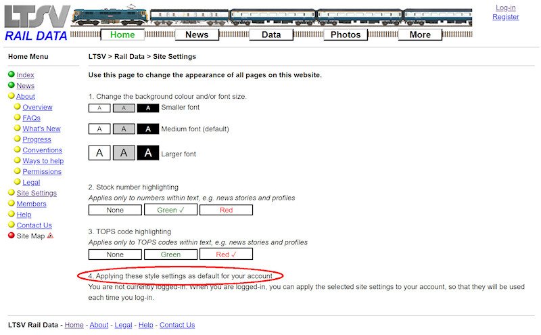Choose white background with smaller font
Viewport: 541px width, 335px height.
pyautogui.click(x=99, y=108)
